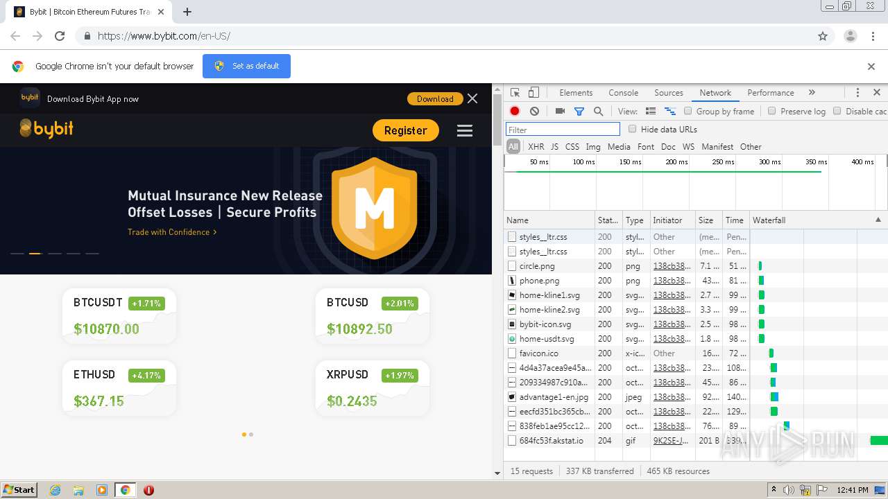Enable the Group by frame checkbox
The height and width of the screenshot is (499, 888).
click(x=688, y=111)
